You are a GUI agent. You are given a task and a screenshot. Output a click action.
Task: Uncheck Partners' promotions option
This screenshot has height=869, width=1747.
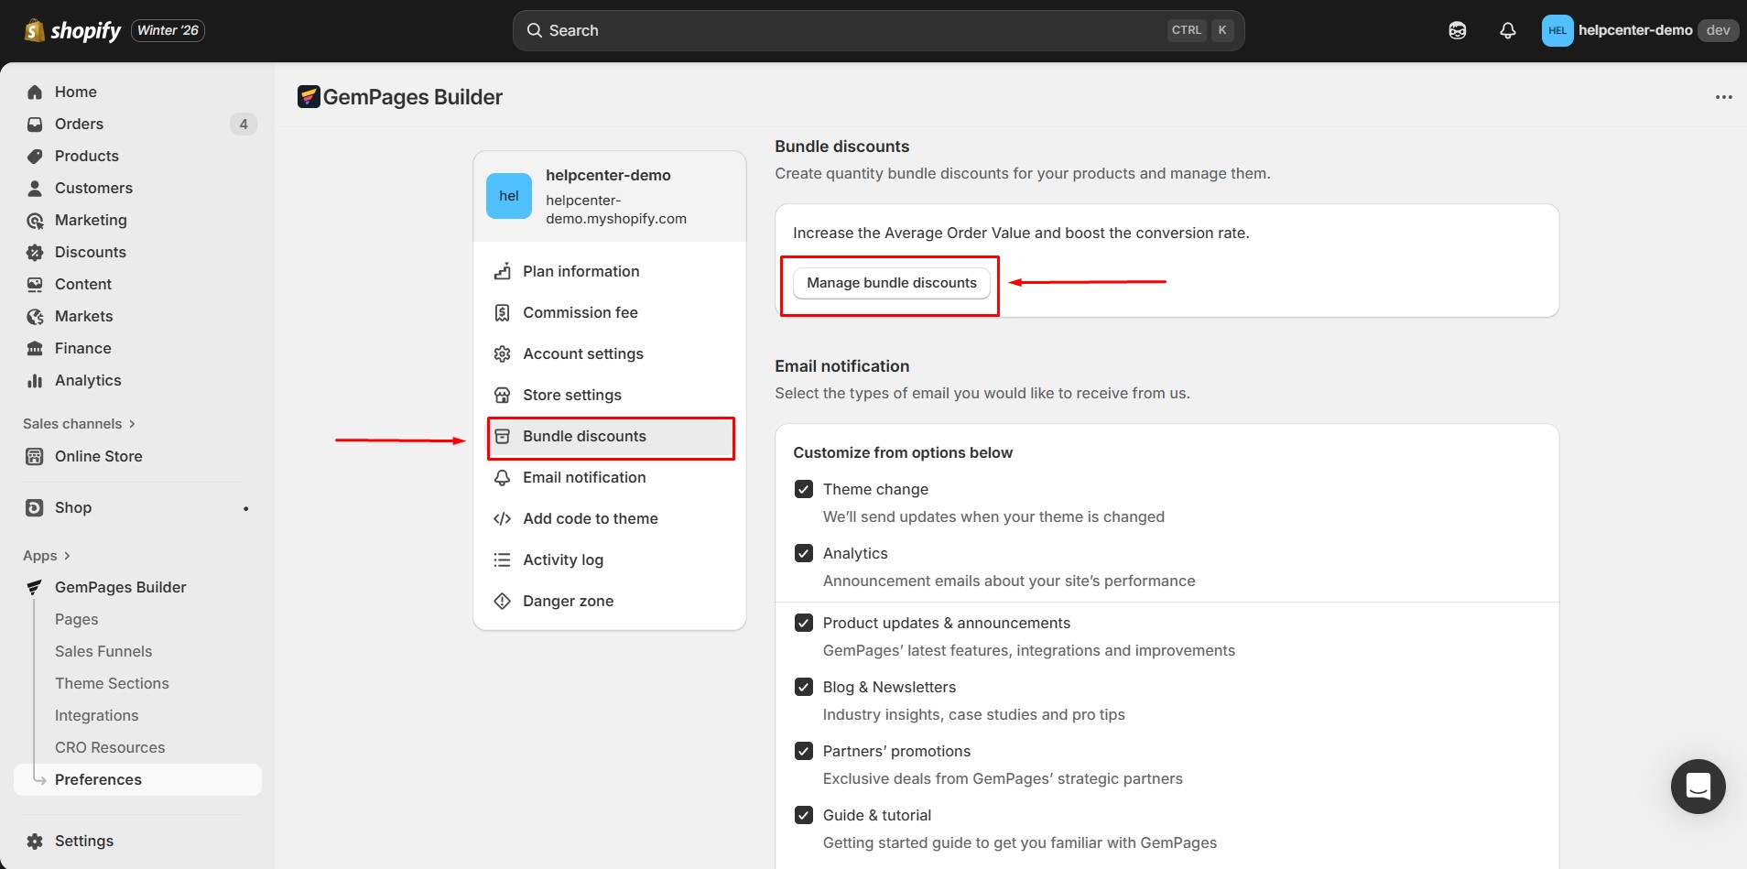pos(805,751)
